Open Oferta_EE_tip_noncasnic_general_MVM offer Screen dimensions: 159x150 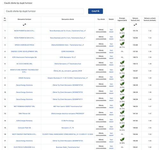(x=68, y=71)
